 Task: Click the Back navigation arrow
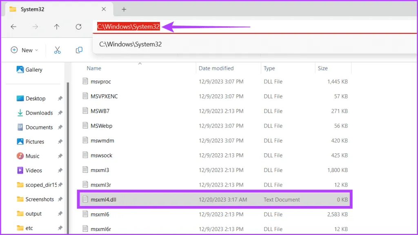coord(13,27)
